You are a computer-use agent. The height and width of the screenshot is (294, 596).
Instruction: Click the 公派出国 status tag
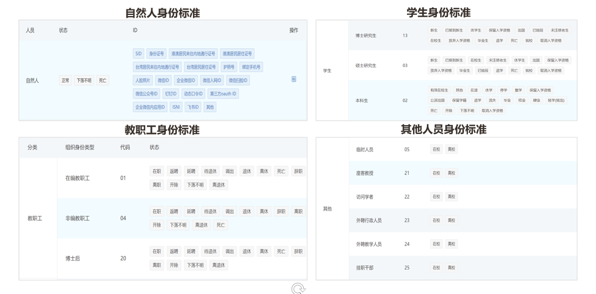(x=438, y=100)
